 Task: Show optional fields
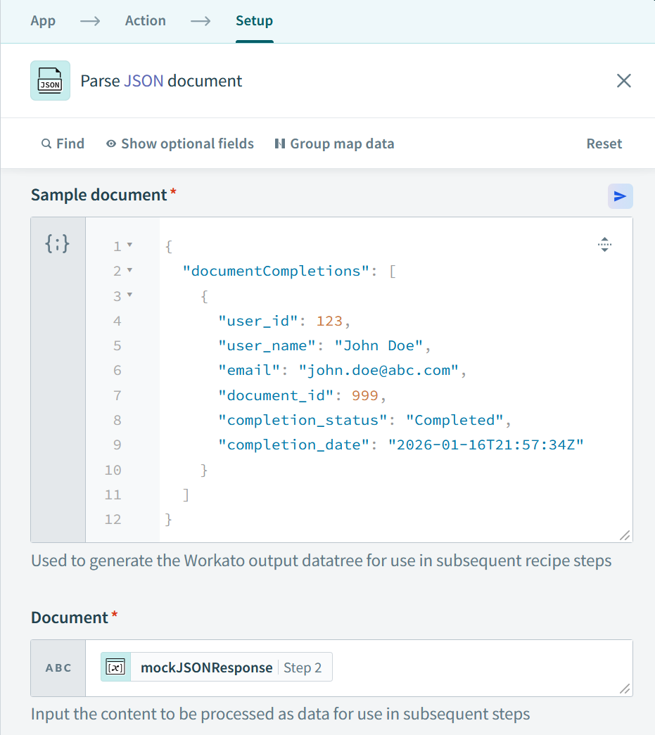pyautogui.click(x=180, y=144)
